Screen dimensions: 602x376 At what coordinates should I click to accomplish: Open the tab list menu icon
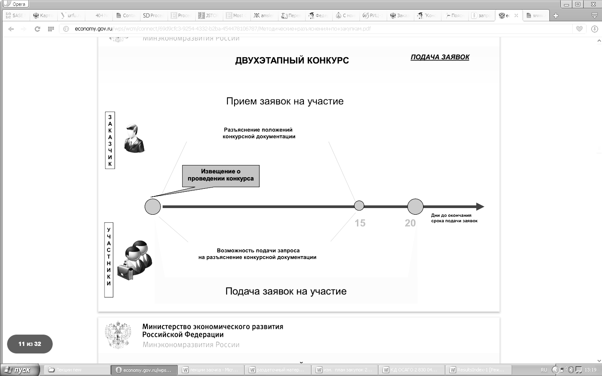click(594, 15)
